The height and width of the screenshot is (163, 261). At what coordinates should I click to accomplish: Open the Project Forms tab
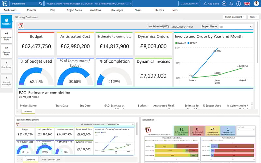point(74,10)
